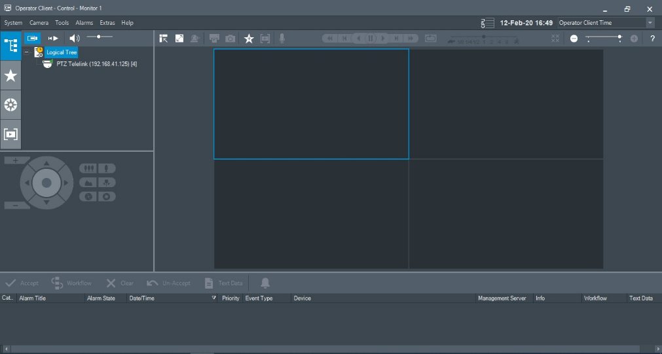Open the Operator Client Time dropdown
Image resolution: width=662 pixels, height=354 pixels.
click(650, 23)
